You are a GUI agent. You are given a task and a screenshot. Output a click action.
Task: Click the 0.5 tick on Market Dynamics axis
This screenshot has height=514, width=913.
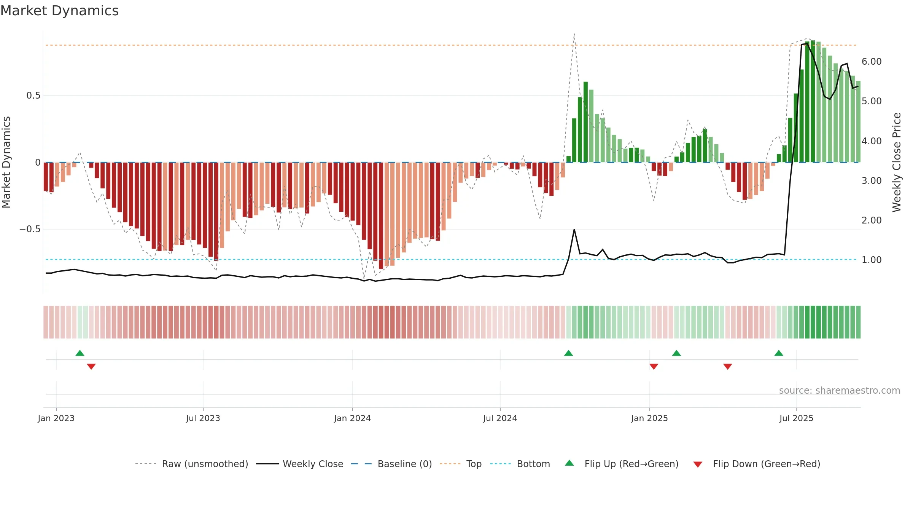(33, 96)
